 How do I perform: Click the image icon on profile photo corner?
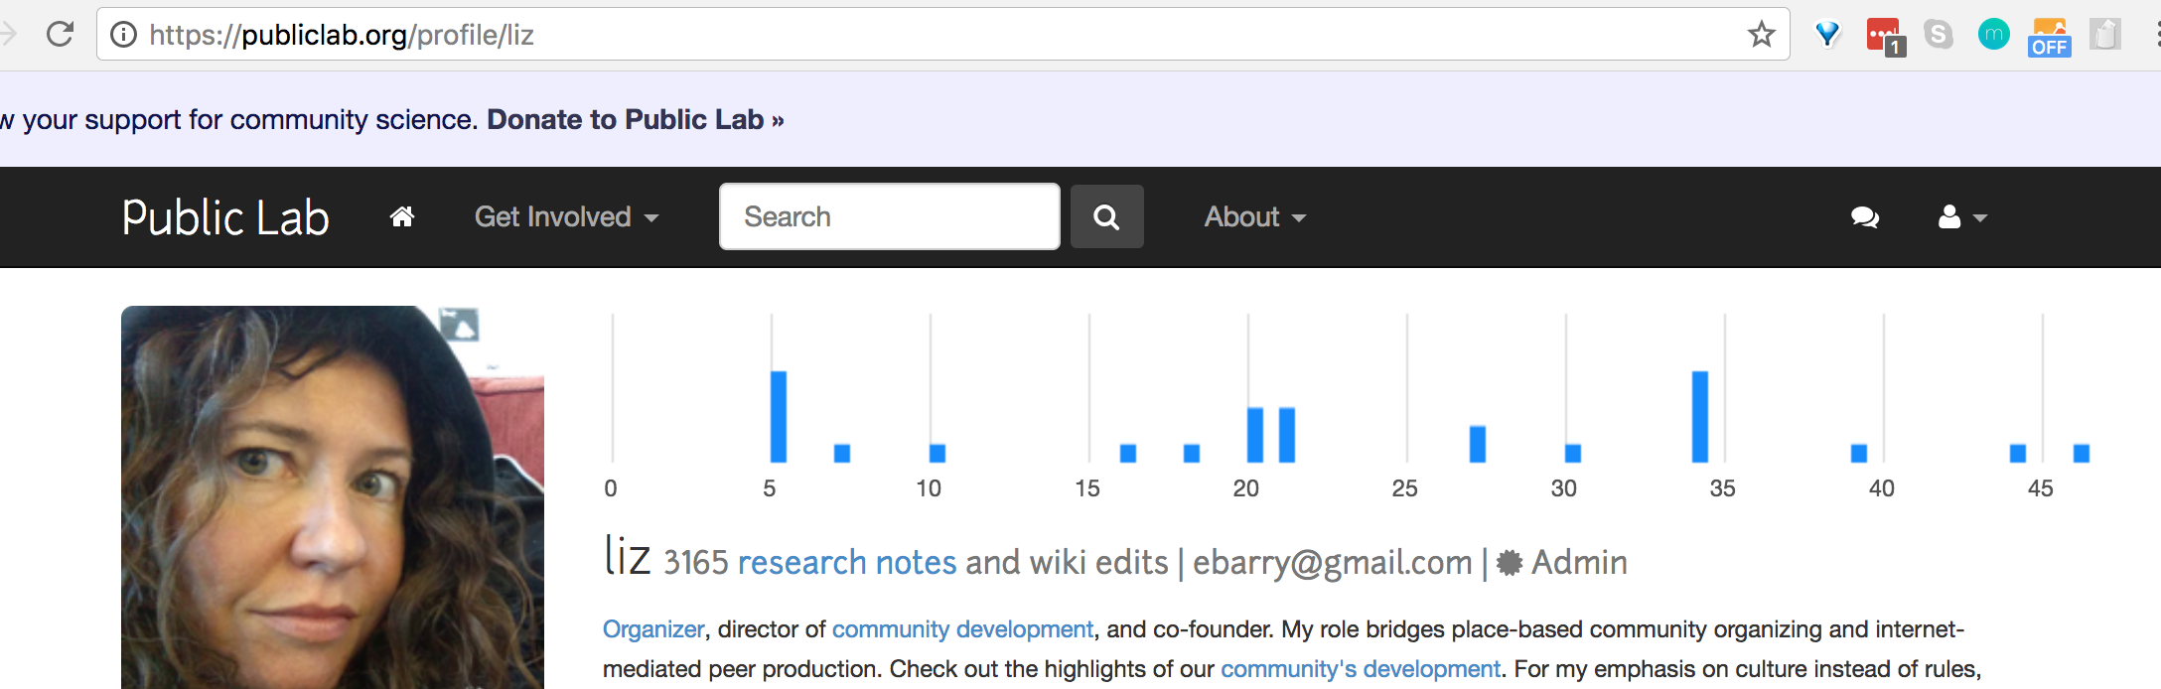pyautogui.click(x=460, y=324)
